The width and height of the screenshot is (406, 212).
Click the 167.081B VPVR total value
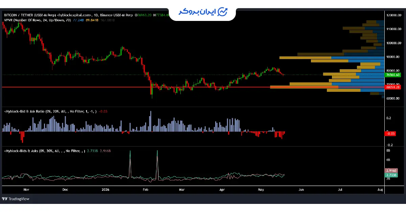click(x=107, y=20)
